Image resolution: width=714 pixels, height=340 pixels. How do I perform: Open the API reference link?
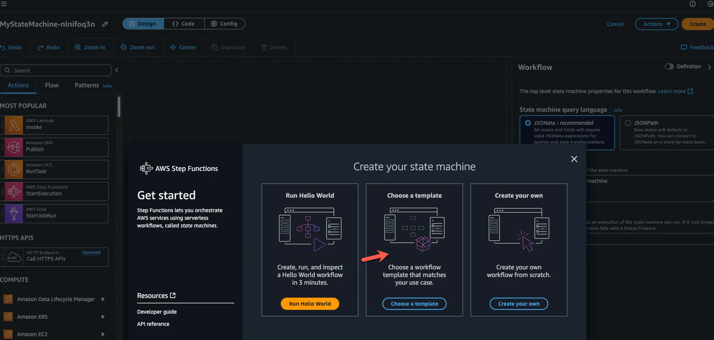tap(153, 324)
